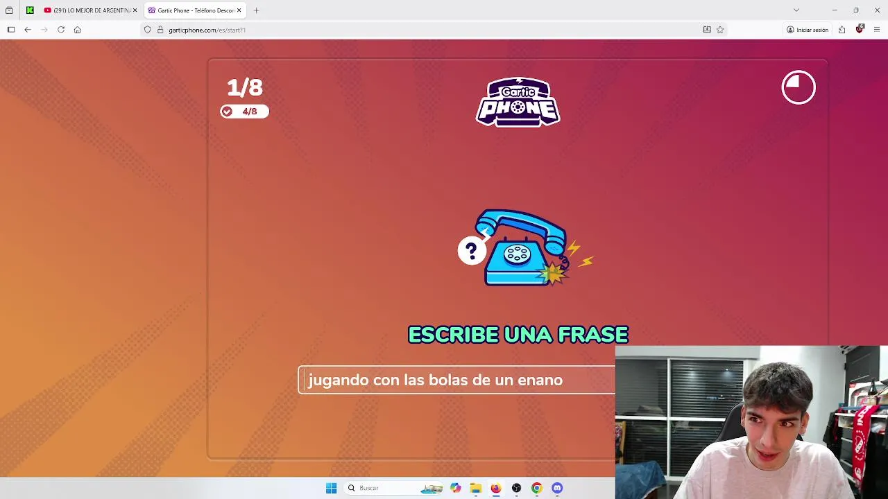Click the 4/8 players ready indicator
This screenshot has height=499, width=888.
click(244, 112)
